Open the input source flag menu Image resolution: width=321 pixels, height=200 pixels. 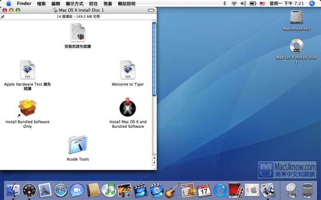pyautogui.click(x=262, y=4)
